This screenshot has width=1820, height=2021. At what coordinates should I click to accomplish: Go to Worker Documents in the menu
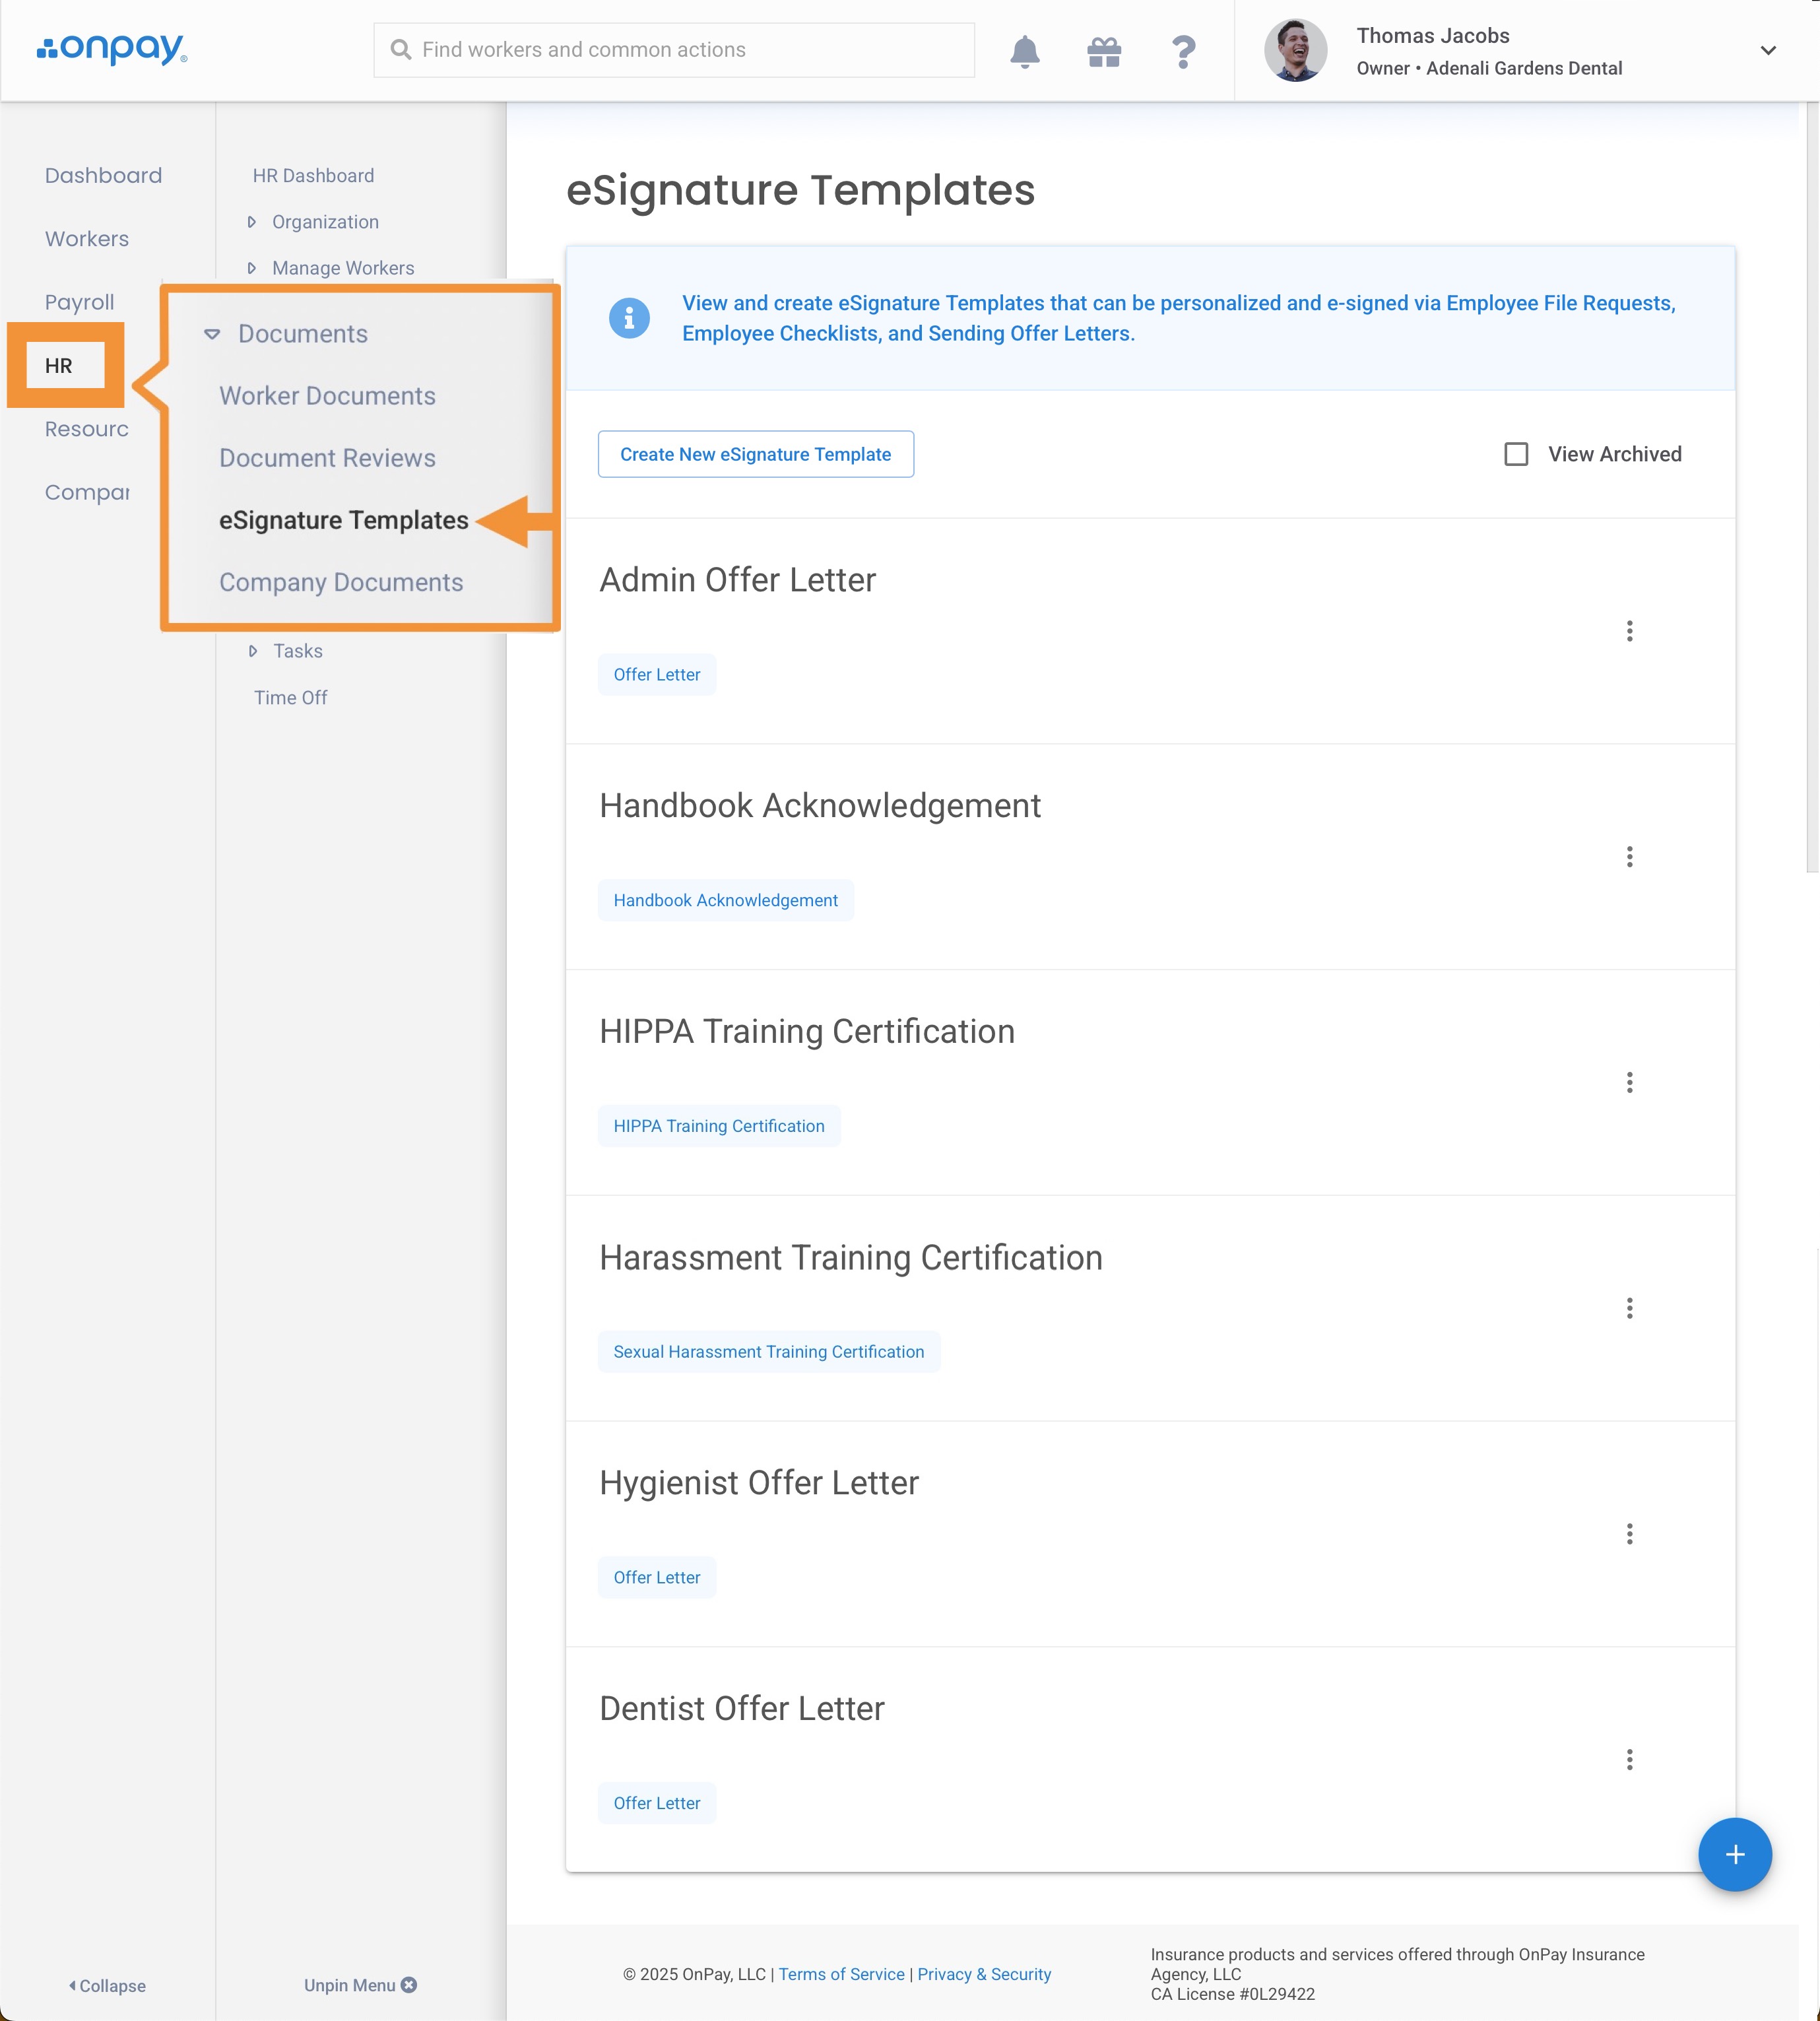coord(327,396)
